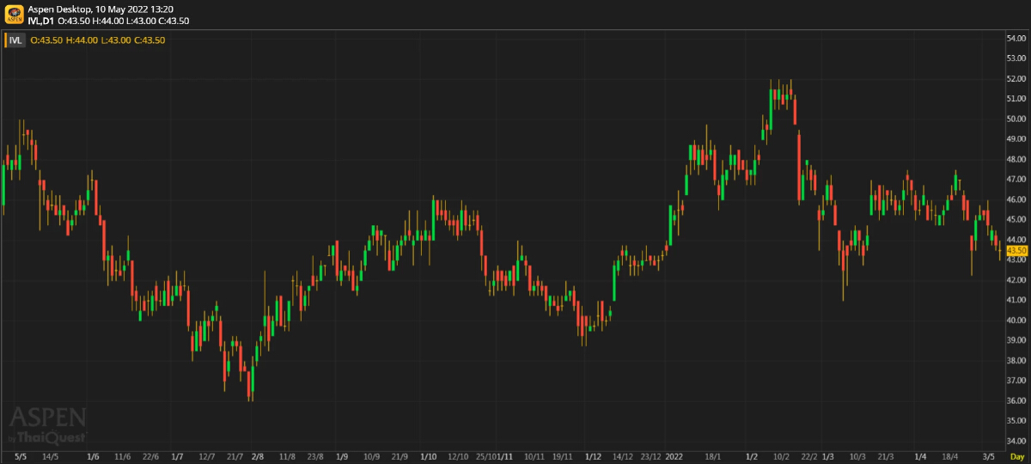Click the 1/7 date axis label
Viewport: 1031px width, 464px height.
[x=178, y=456]
